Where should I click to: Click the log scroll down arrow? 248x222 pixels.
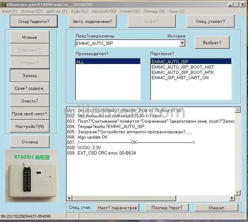point(238,192)
